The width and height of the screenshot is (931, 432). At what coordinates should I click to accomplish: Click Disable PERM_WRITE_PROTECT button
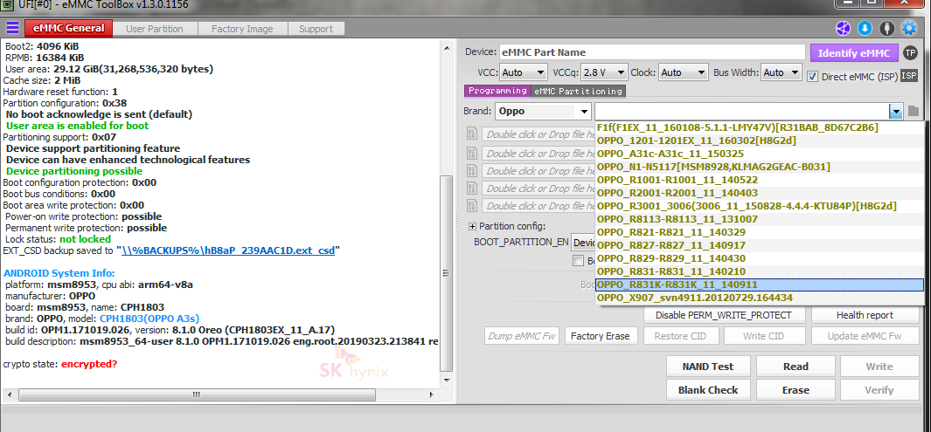click(723, 315)
